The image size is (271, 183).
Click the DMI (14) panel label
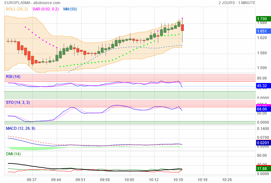click(13, 154)
